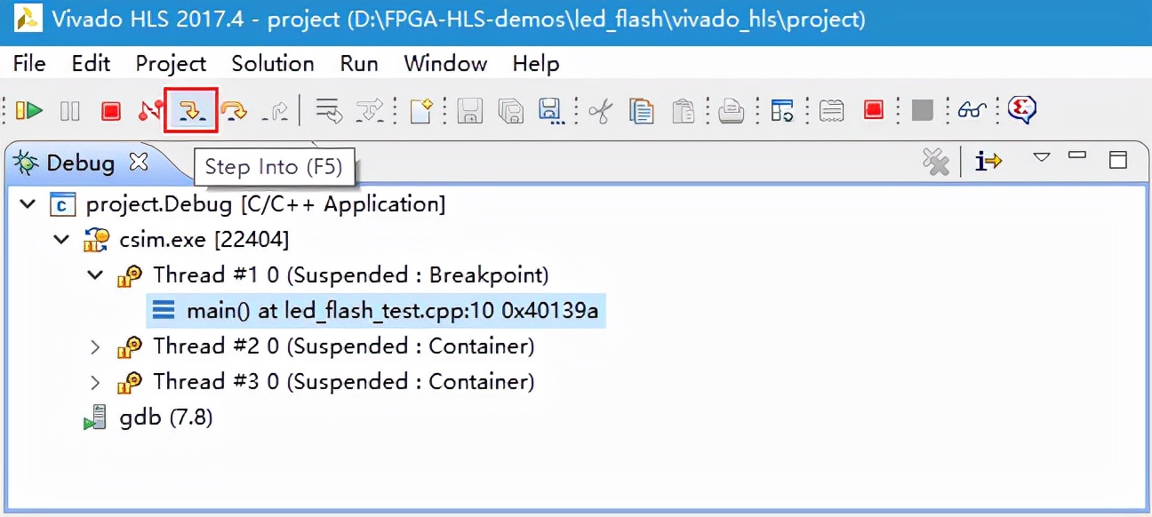Collapse the project.Debug node
The height and width of the screenshot is (517, 1152).
(26, 204)
